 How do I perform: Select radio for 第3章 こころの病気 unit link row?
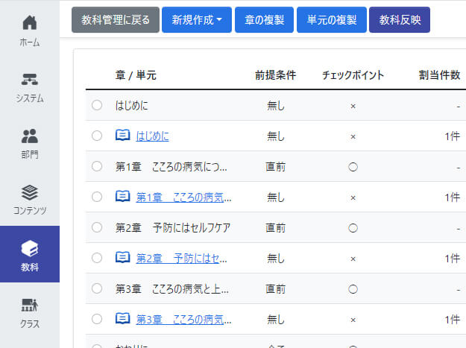(x=97, y=319)
